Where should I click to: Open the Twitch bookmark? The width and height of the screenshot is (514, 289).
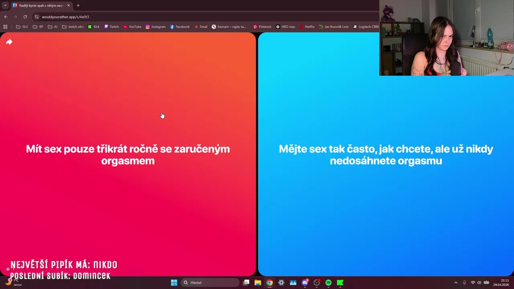pos(111,27)
